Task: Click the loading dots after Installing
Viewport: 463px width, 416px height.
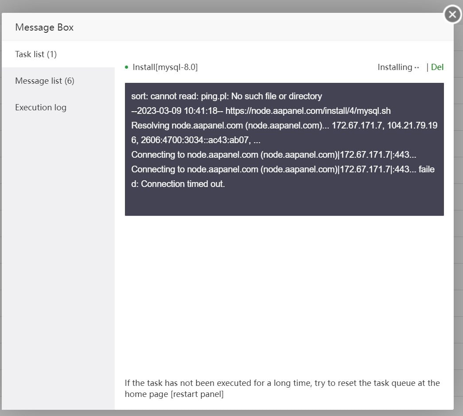Action: [x=416, y=68]
